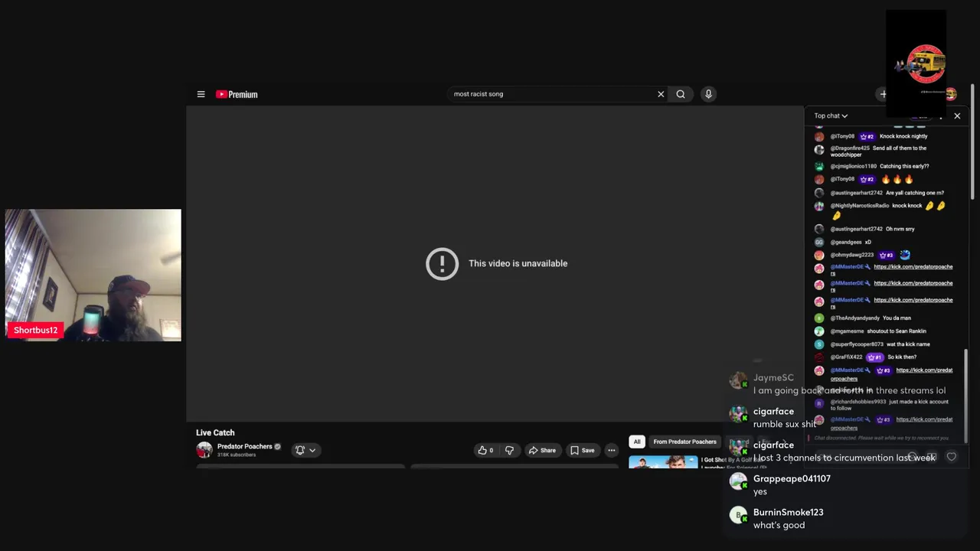This screenshot has height=551, width=980.
Task: Click the 'This video is unavailable' message
Action: click(518, 263)
